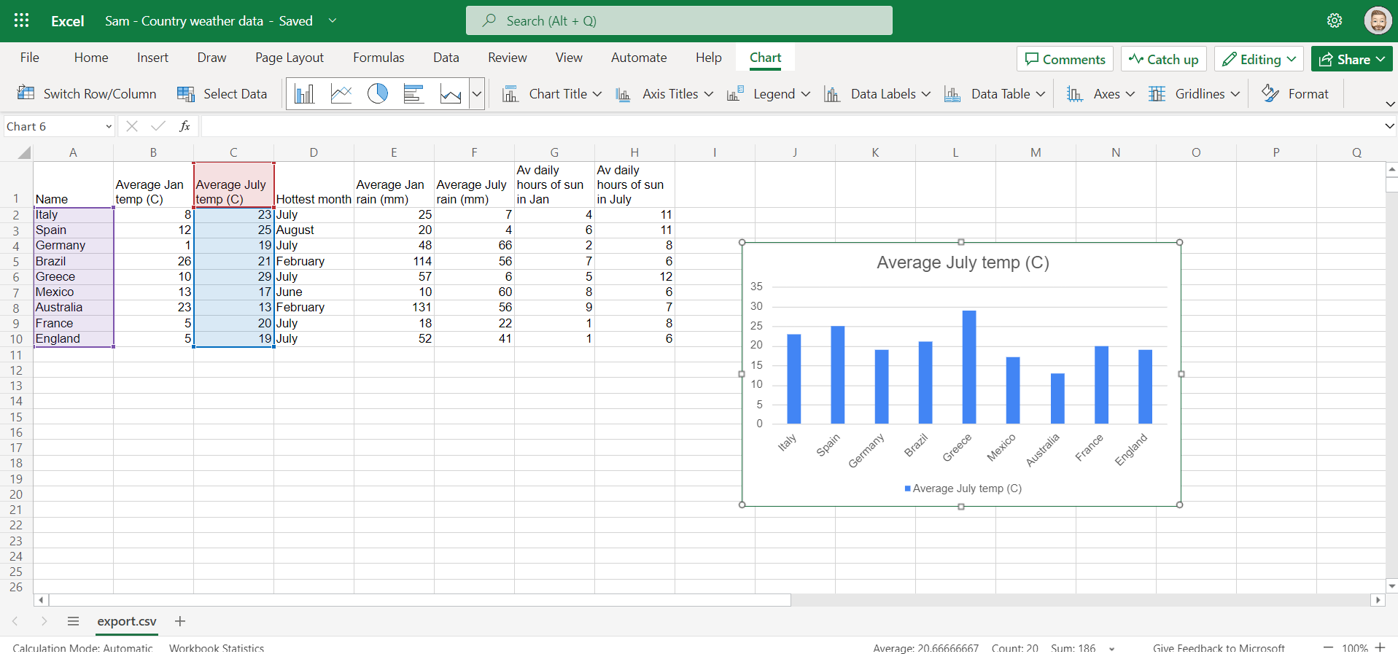
Task: Expand the Editing mode dropdown
Action: coord(1259,59)
